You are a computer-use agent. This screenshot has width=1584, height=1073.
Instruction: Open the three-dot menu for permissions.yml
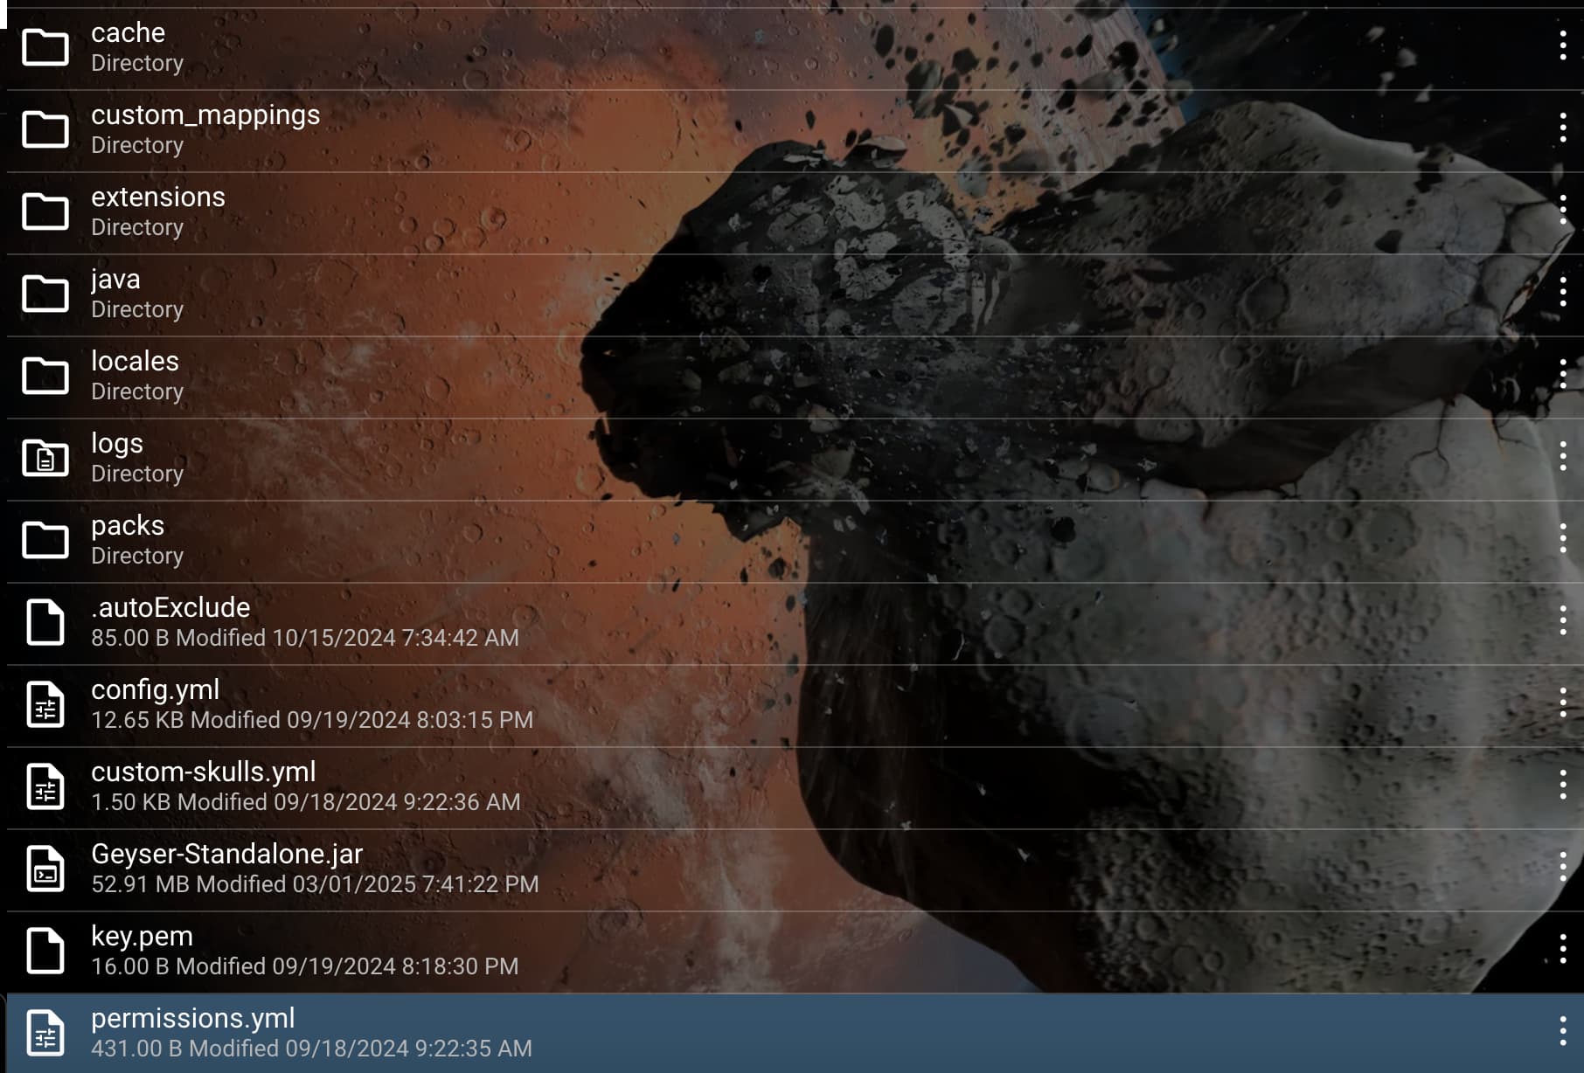click(1563, 1031)
